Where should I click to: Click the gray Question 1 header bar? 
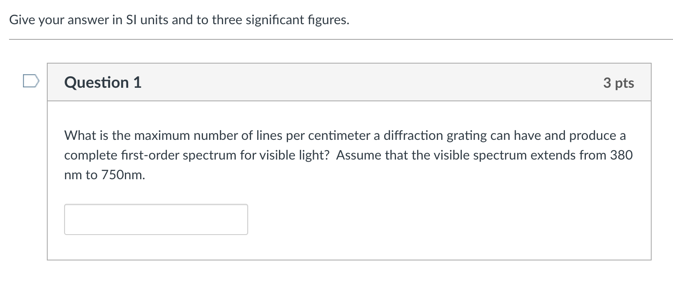[x=349, y=82]
